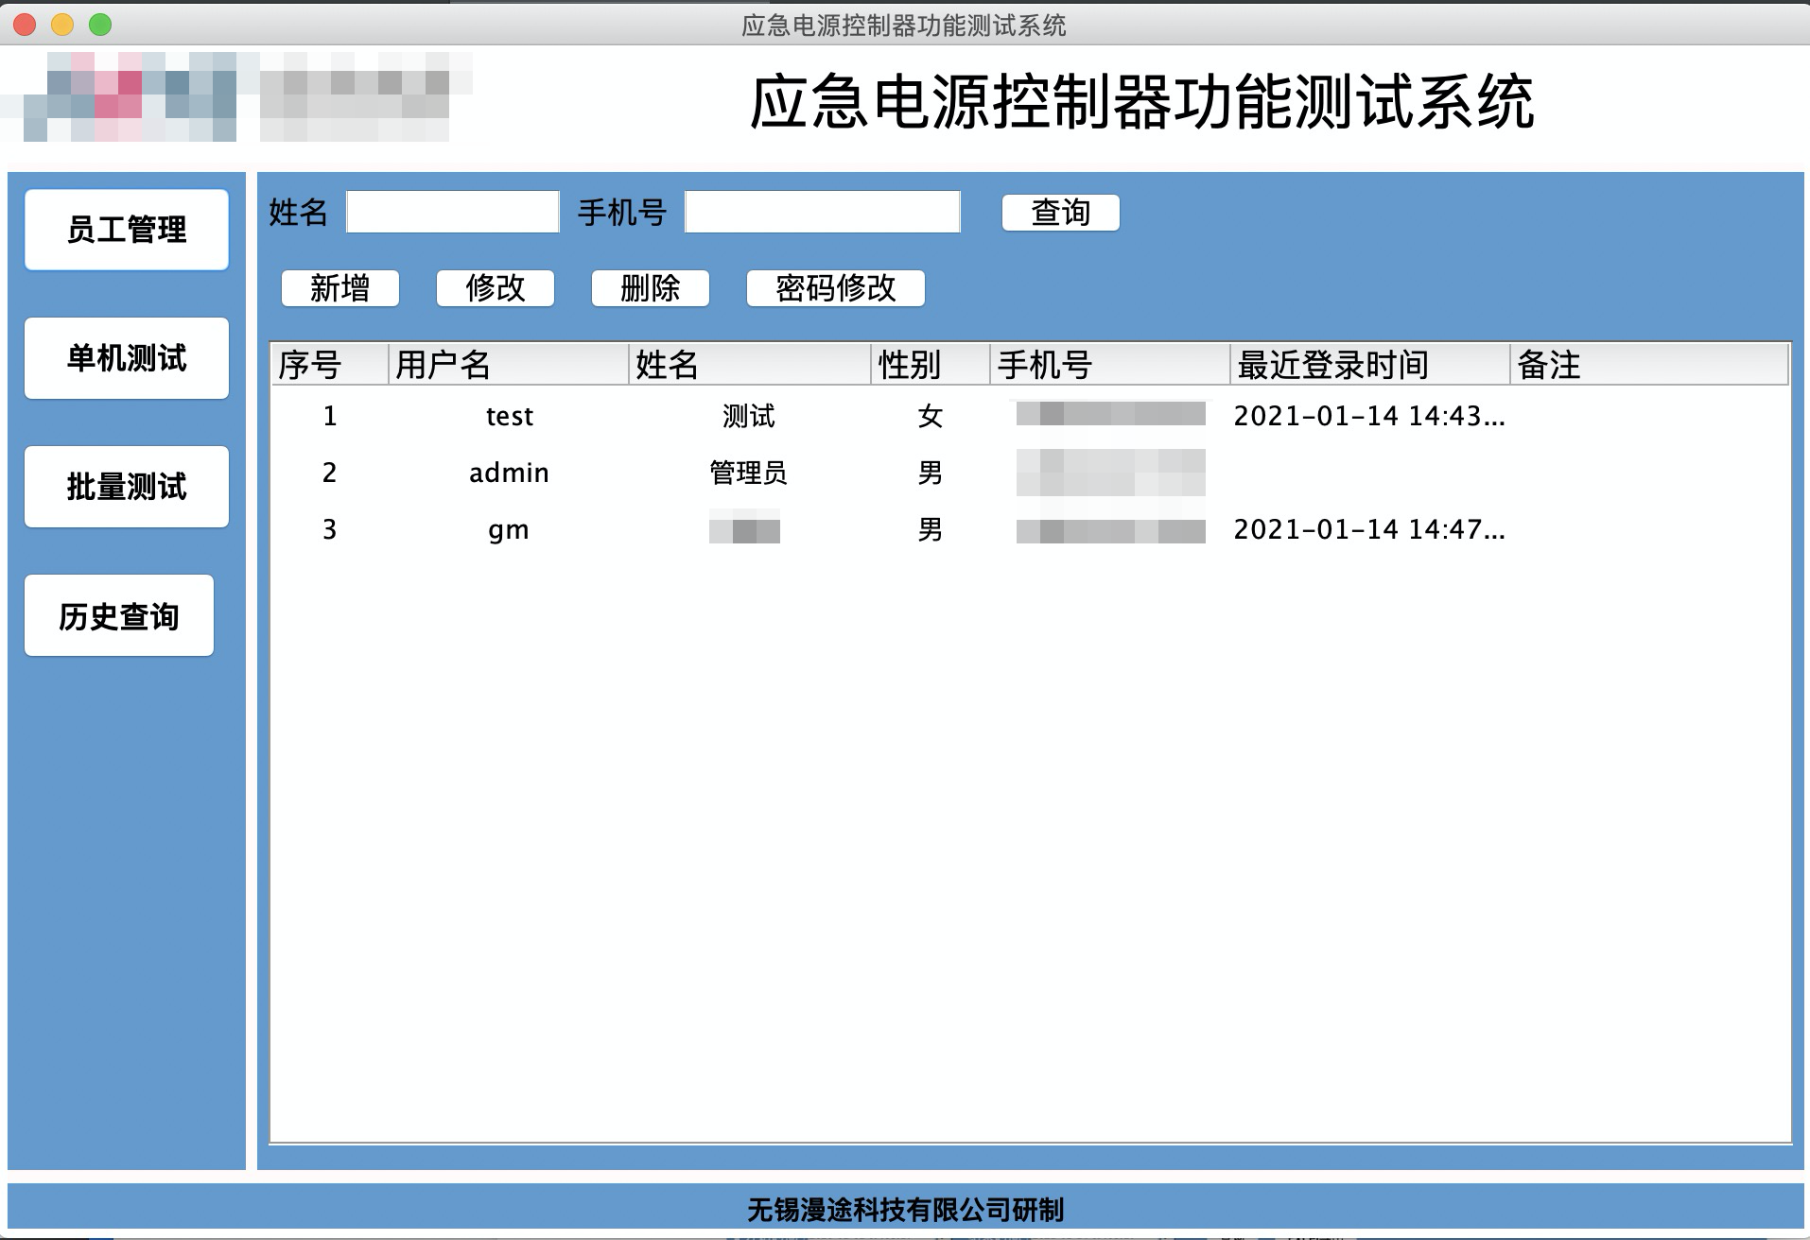
Task: Open the 员工管理 section
Action: click(127, 230)
